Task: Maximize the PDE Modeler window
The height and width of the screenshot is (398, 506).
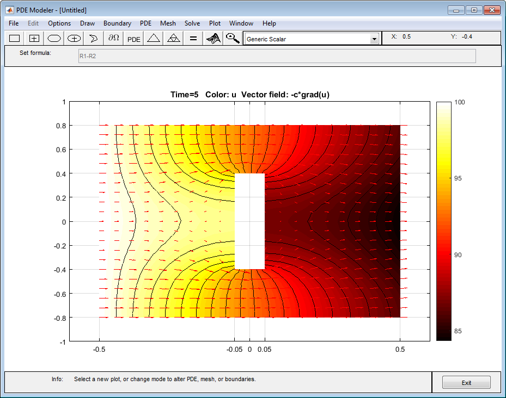Action: tap(474, 10)
